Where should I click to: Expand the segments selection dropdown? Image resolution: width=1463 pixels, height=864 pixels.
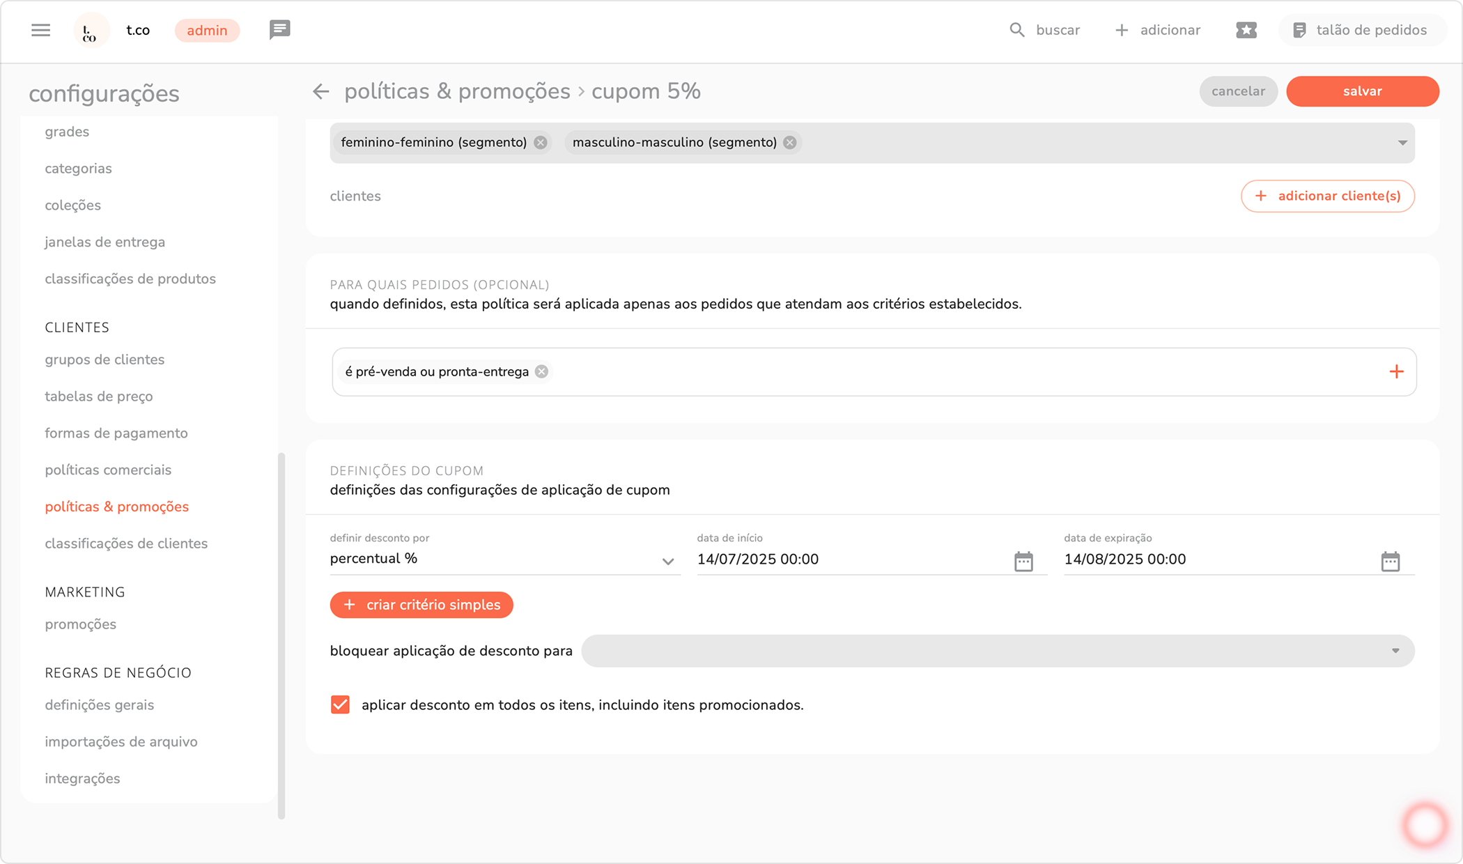tap(1402, 143)
